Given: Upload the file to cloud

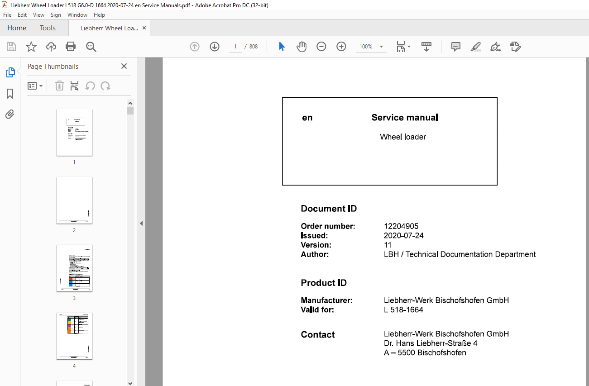Looking at the screenshot, I should pyautogui.click(x=51, y=47).
